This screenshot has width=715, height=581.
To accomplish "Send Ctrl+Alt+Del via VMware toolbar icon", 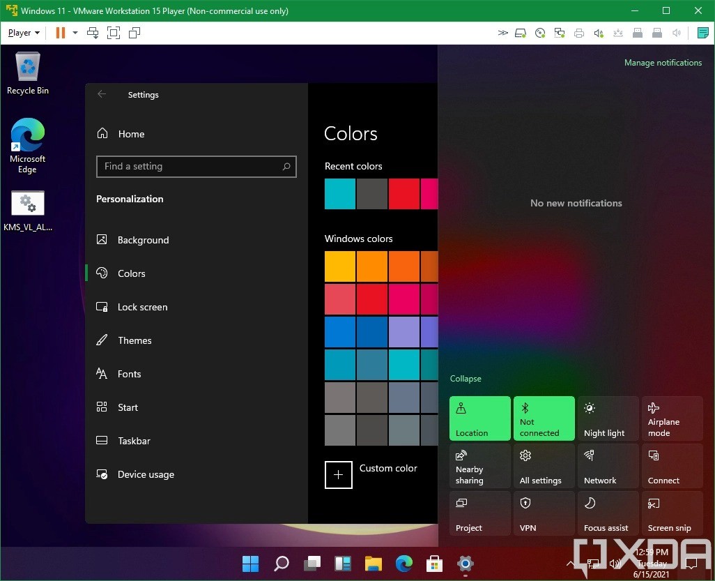I will (93, 33).
